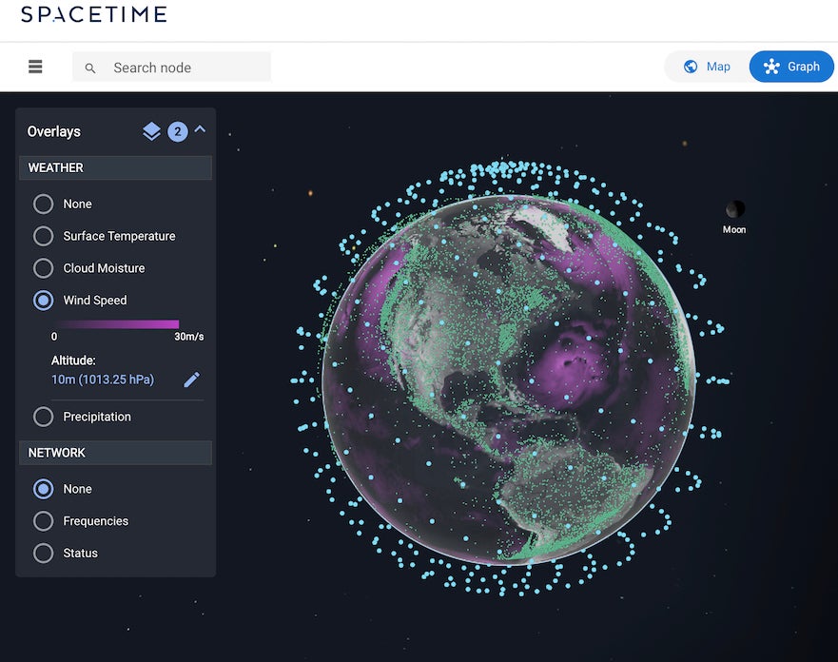Edit altitude with the pencil icon
This screenshot has height=662, width=838.
tap(191, 380)
